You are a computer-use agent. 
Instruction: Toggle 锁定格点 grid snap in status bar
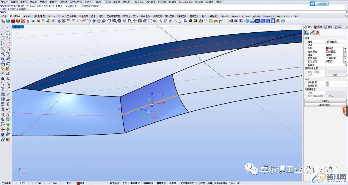(x=114, y=183)
